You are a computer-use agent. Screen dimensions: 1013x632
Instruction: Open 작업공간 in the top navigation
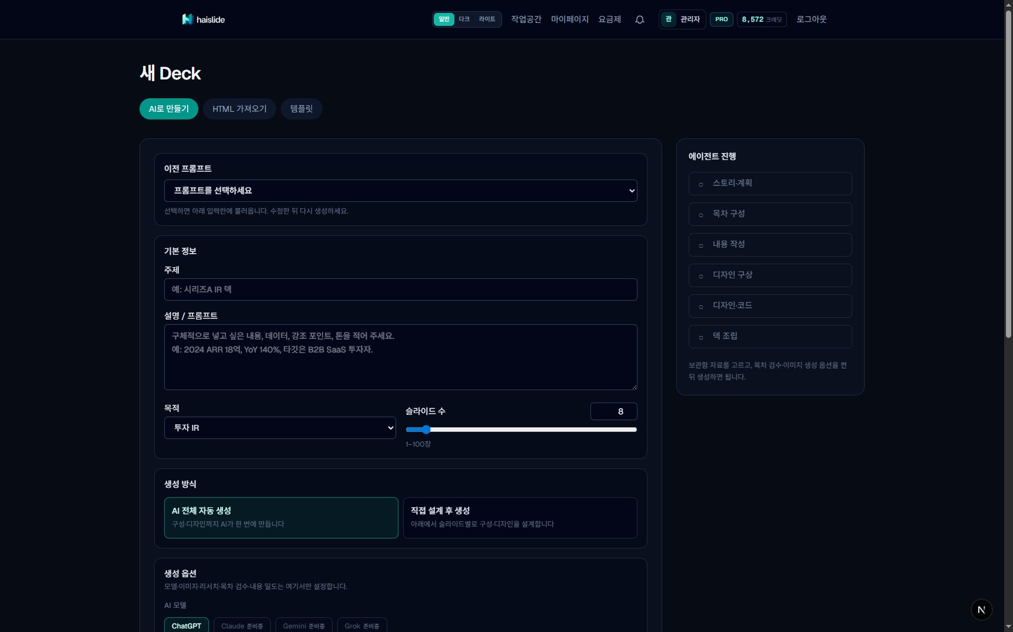click(x=526, y=19)
